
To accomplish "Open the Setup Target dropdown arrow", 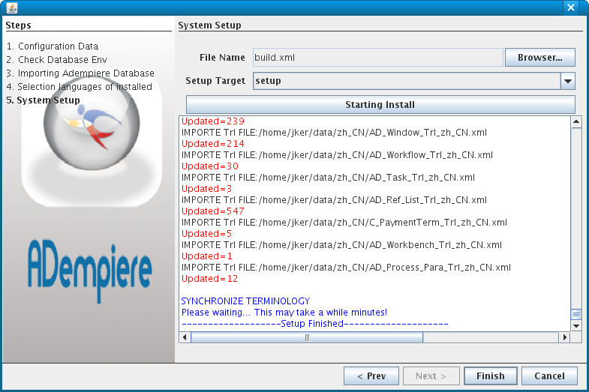I will (x=568, y=81).
